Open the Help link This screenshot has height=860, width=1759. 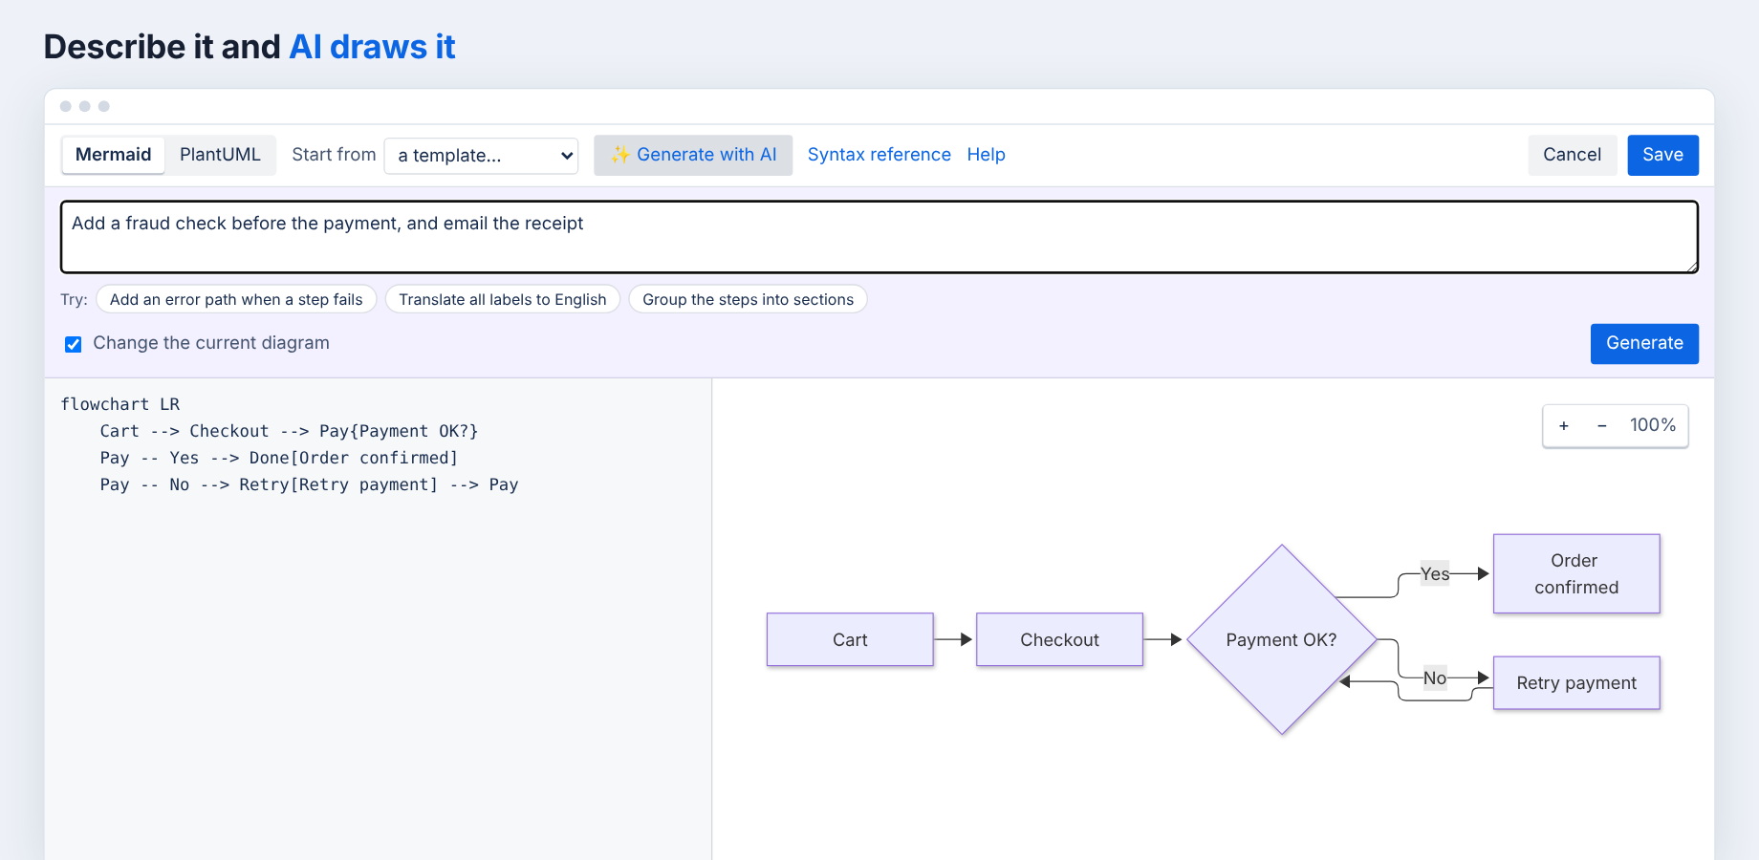pos(986,155)
